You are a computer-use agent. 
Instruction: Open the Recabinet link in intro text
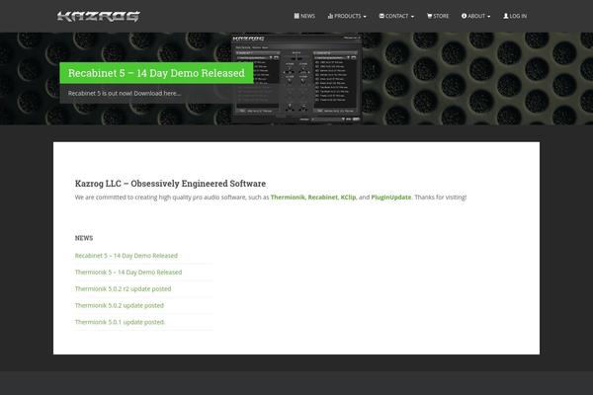point(322,197)
